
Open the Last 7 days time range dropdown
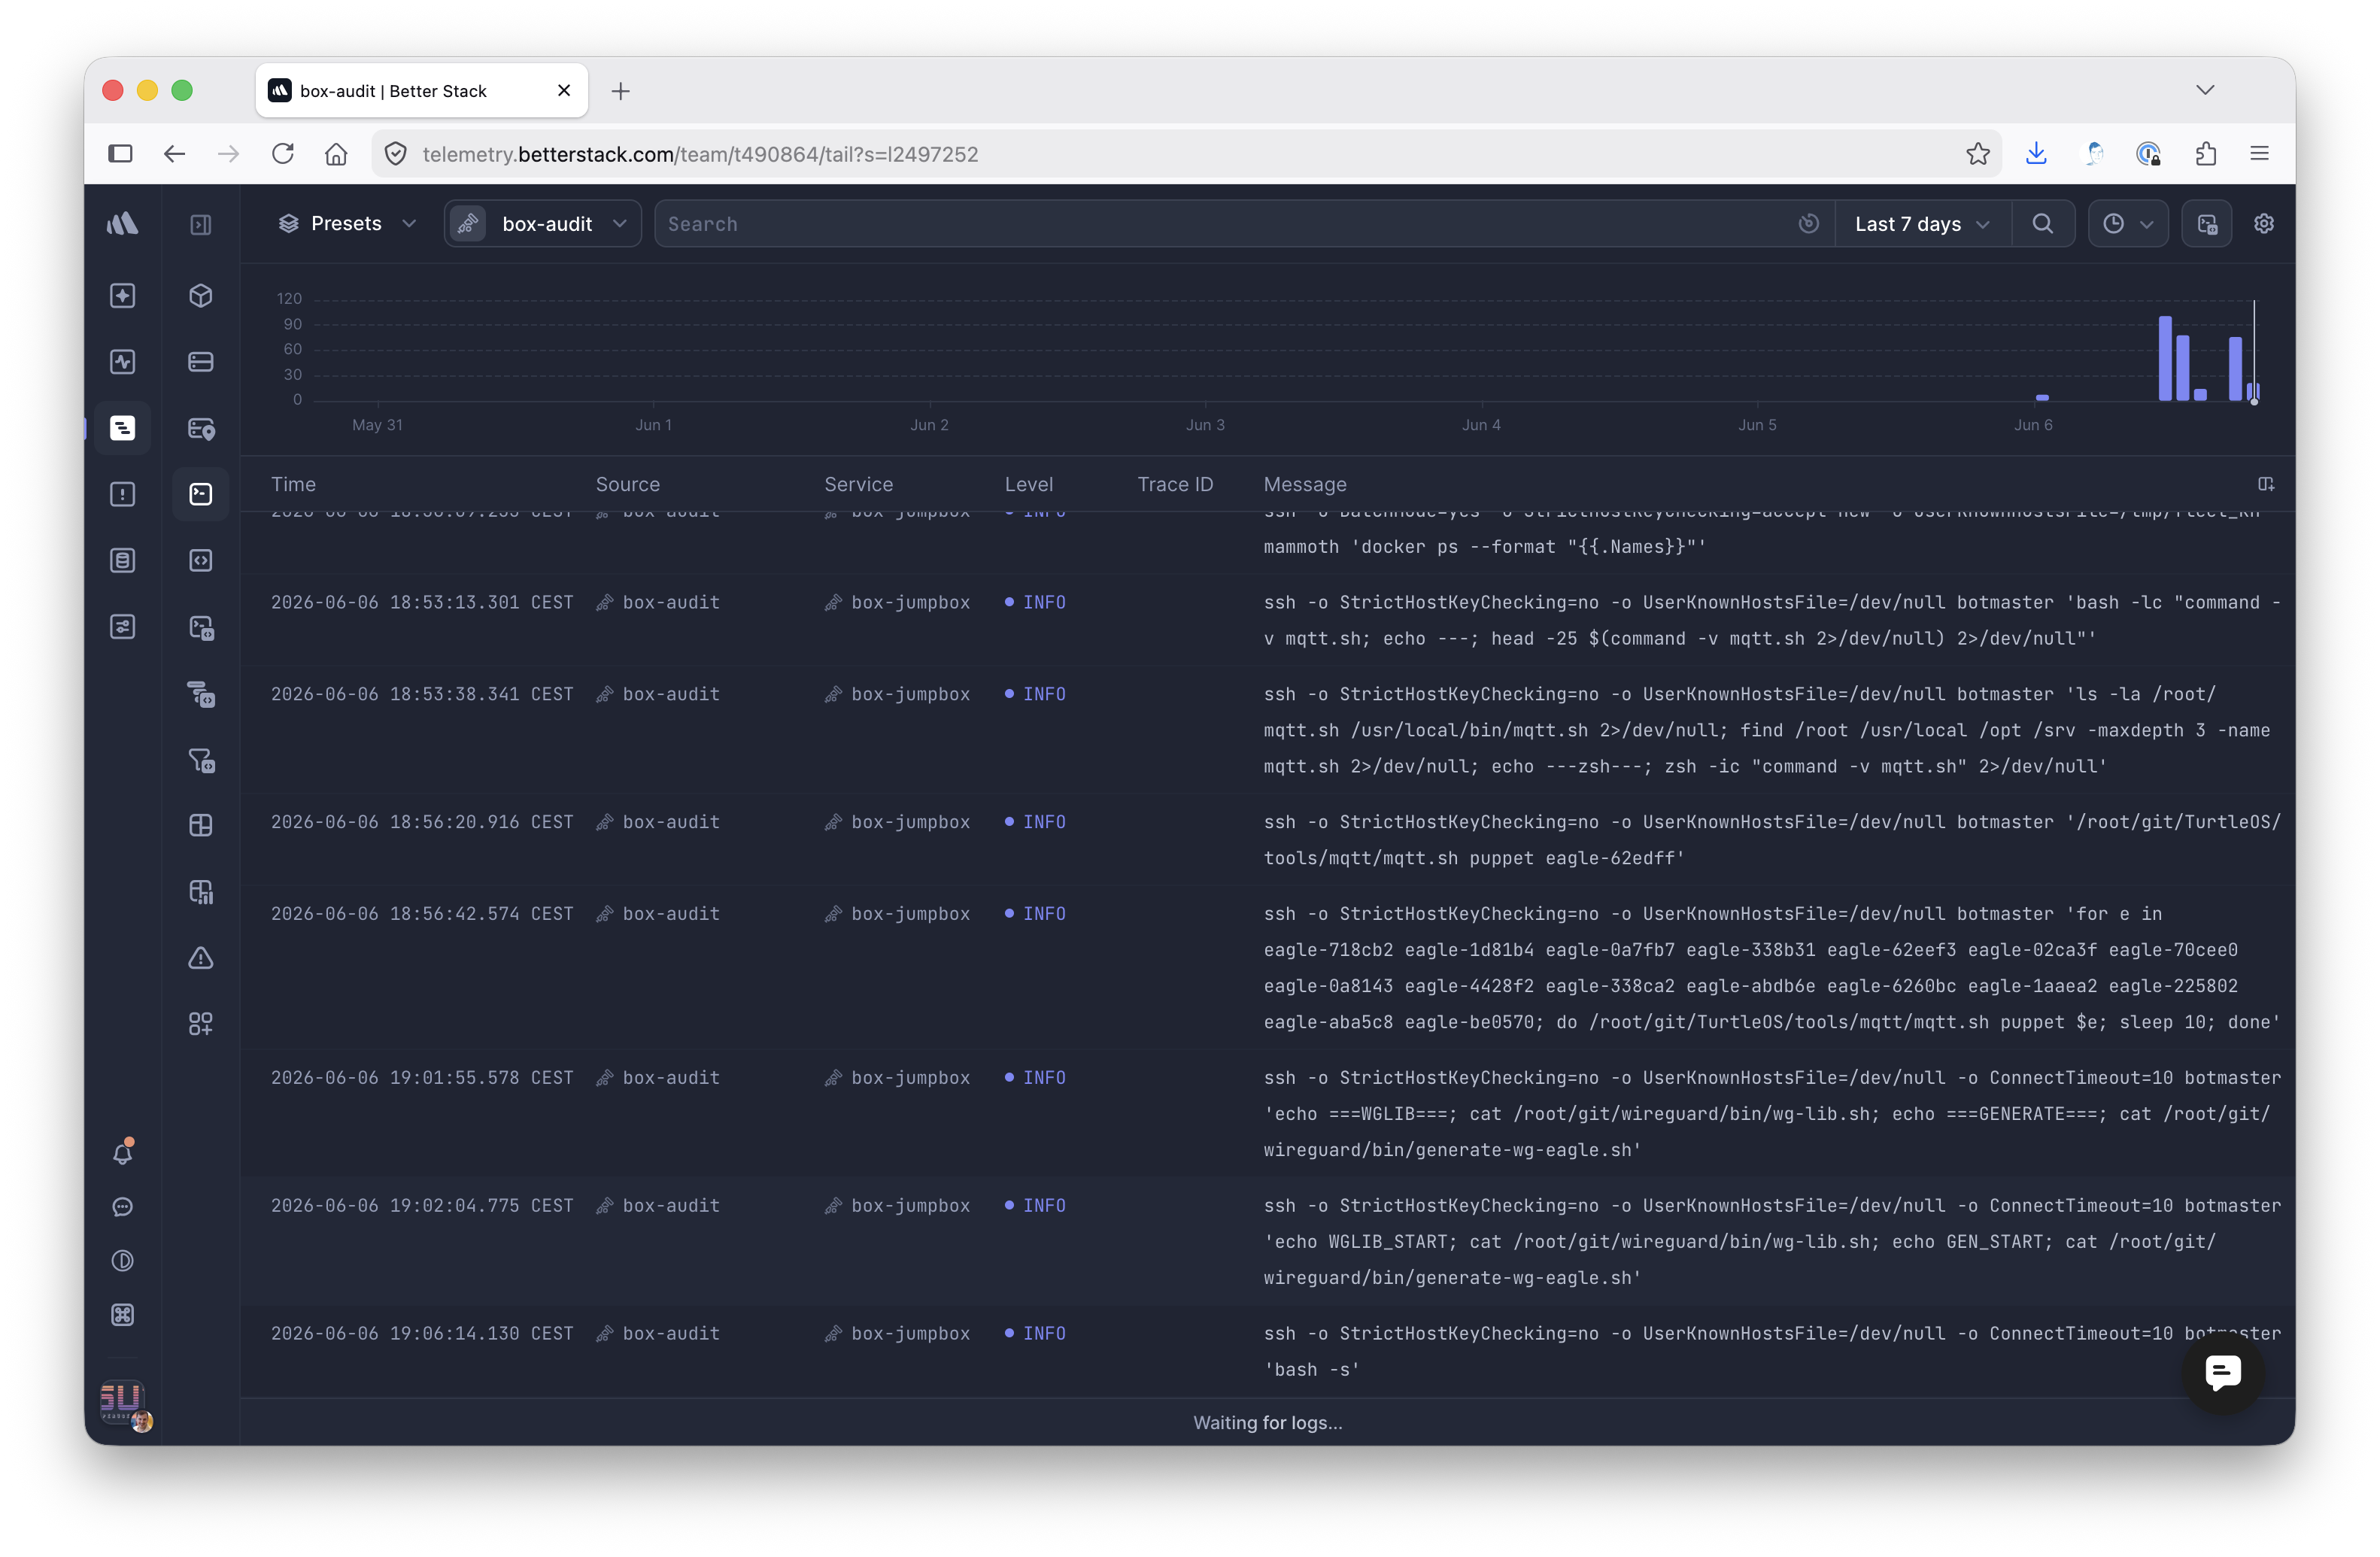(x=1922, y=224)
